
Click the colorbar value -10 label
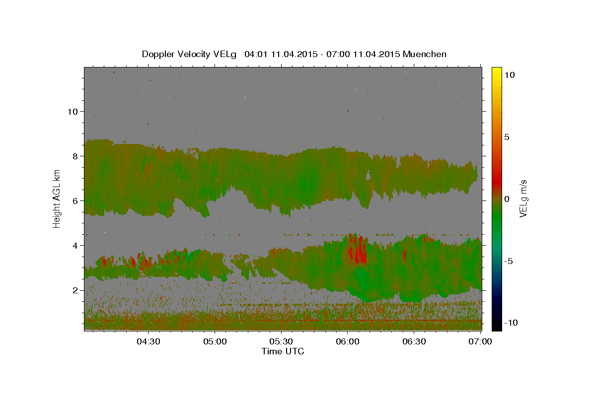coord(511,323)
